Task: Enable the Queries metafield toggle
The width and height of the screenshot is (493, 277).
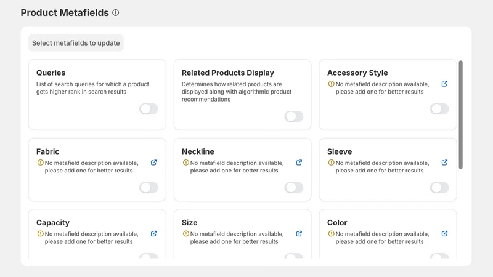Action: tap(149, 109)
